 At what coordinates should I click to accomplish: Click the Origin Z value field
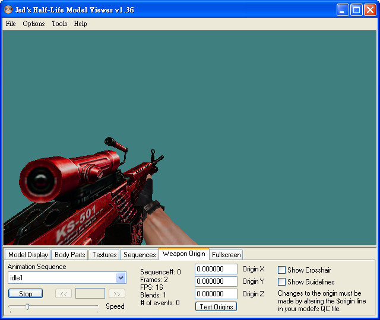(216, 294)
